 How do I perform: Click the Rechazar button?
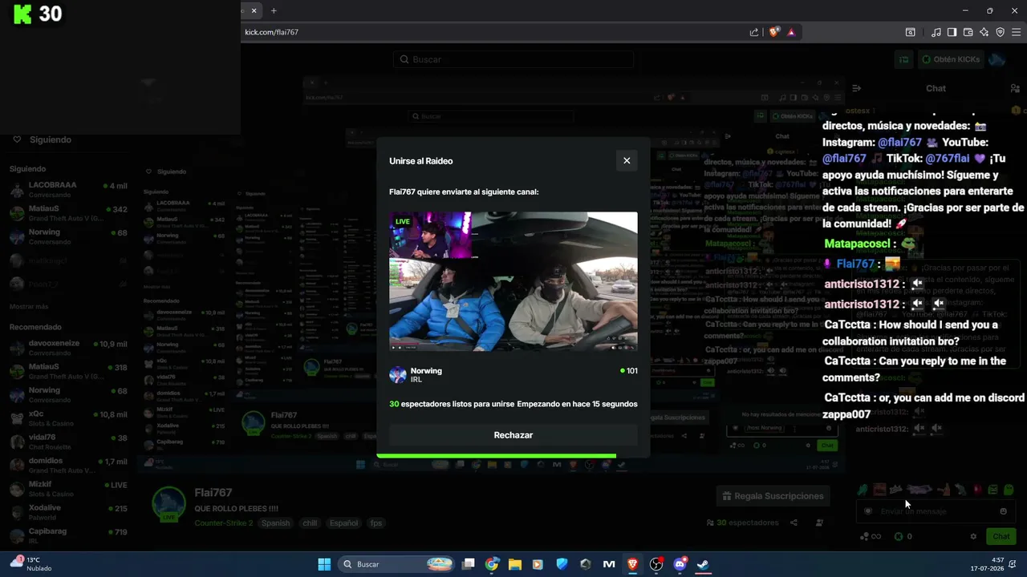point(513,435)
